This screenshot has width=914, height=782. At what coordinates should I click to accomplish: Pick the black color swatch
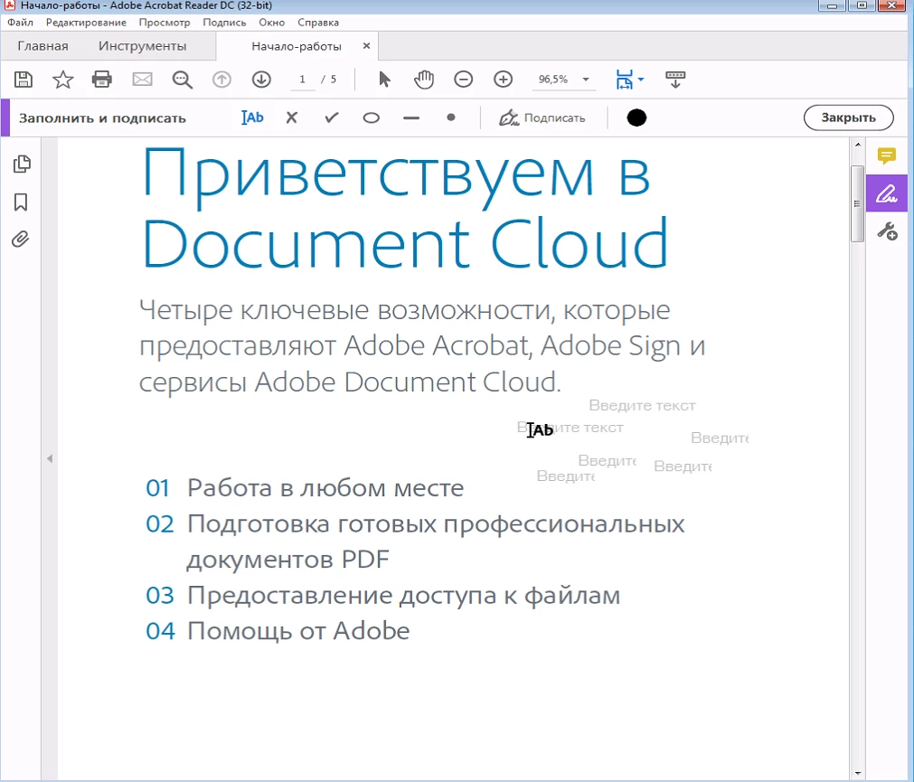point(636,118)
